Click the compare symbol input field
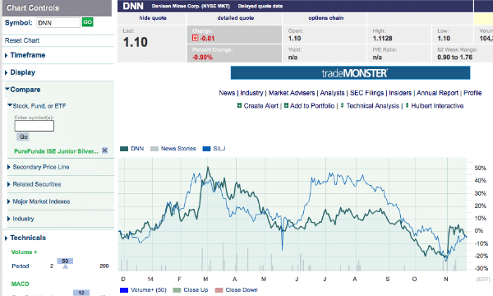Viewport: 493px width, 296px height. (35, 126)
